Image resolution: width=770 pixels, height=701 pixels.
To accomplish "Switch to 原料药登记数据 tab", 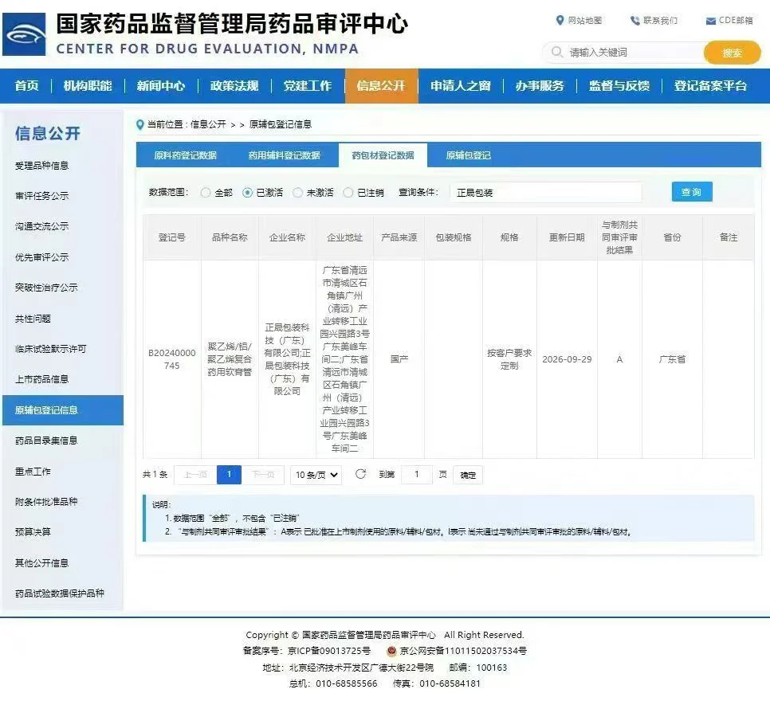I will coord(186,155).
